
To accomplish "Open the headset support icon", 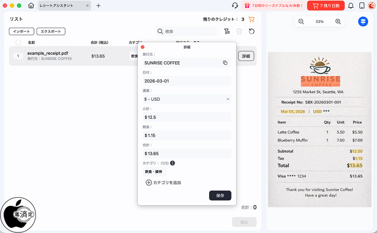I will (x=235, y=5).
